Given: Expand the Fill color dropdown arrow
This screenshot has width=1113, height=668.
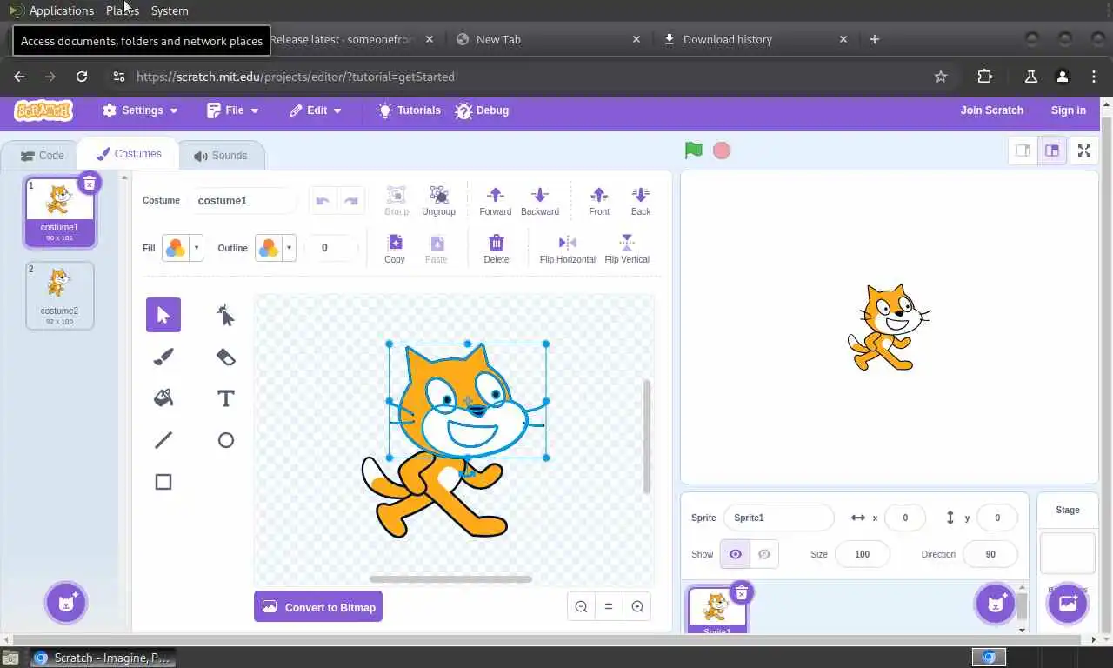Looking at the screenshot, I should pos(197,248).
